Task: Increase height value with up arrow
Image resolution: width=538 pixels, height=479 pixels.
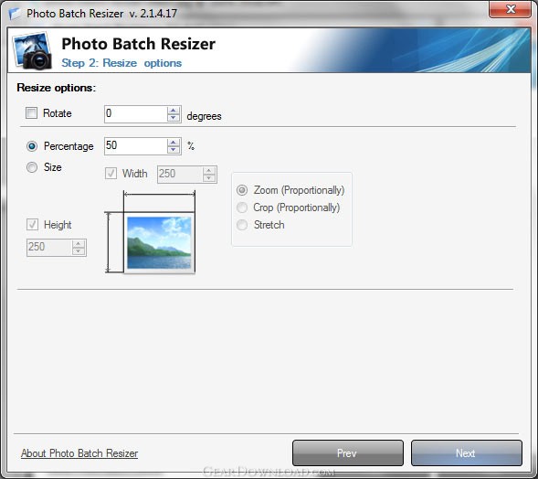Action: (x=79, y=244)
